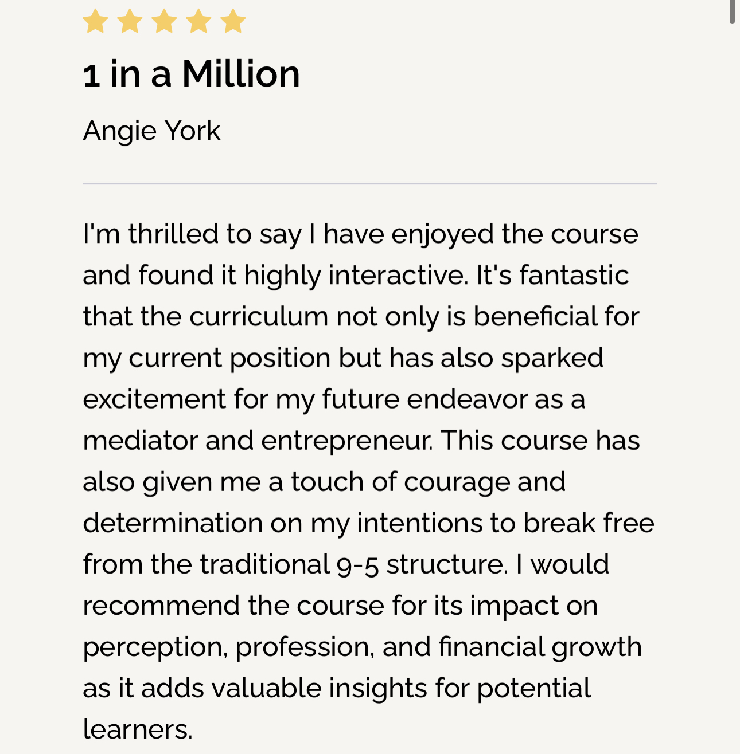Click the "9-5" text in the review
This screenshot has width=740, height=754.
(357, 565)
